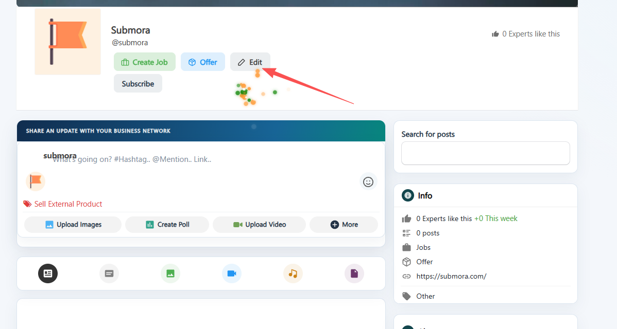This screenshot has width=617, height=329.
Task: Click the thumbs-up icon in the Info panel
Action: (x=406, y=218)
